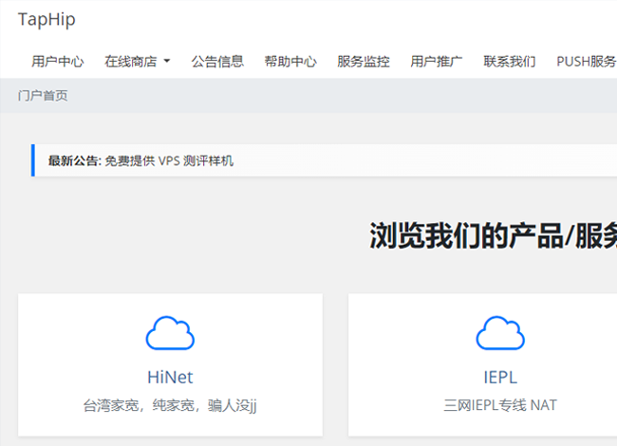Go to the 公告信息 page
The image size is (617, 446).
(217, 61)
